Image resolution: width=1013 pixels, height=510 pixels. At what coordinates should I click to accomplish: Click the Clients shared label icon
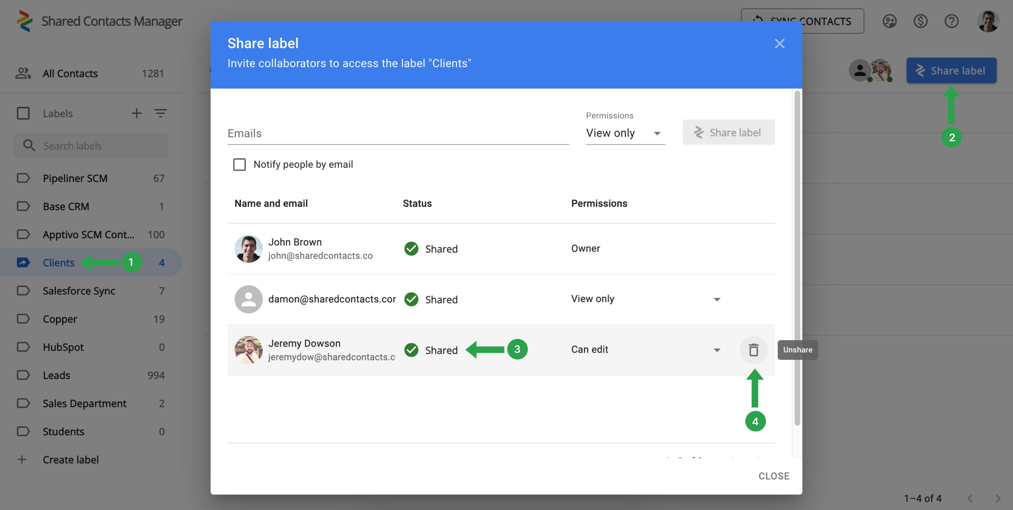23,262
